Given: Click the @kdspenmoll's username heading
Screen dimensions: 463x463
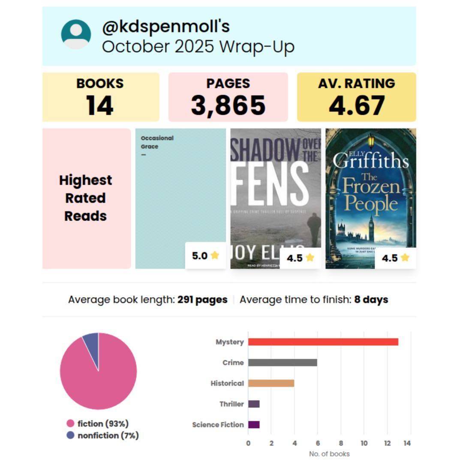Looking at the screenshot, I should coord(165,27).
